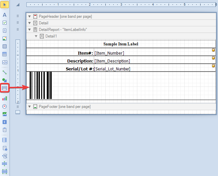Collapse the DetailReport "ItemLabelInfo" band

[x=29, y=30]
